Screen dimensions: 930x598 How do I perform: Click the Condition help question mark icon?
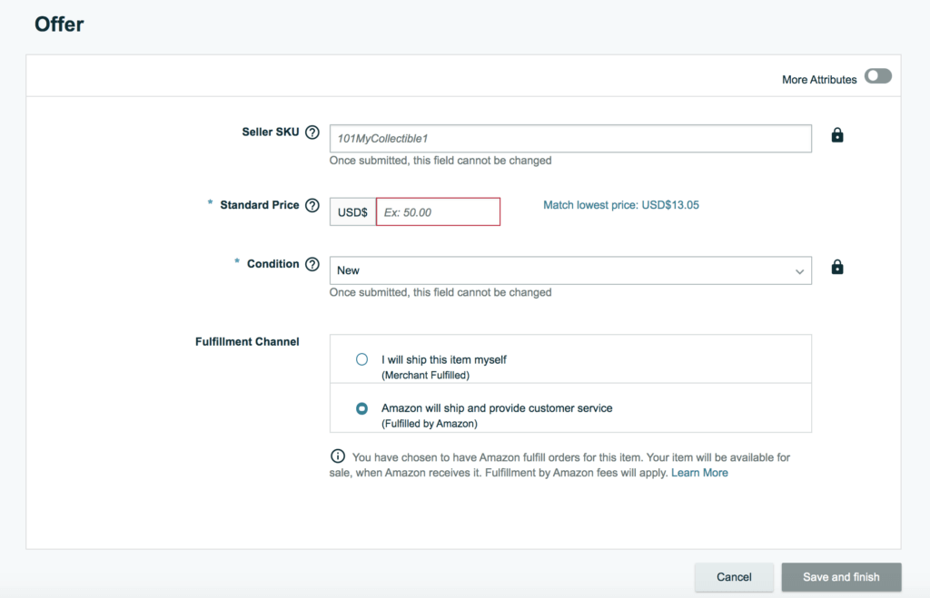[x=312, y=264]
